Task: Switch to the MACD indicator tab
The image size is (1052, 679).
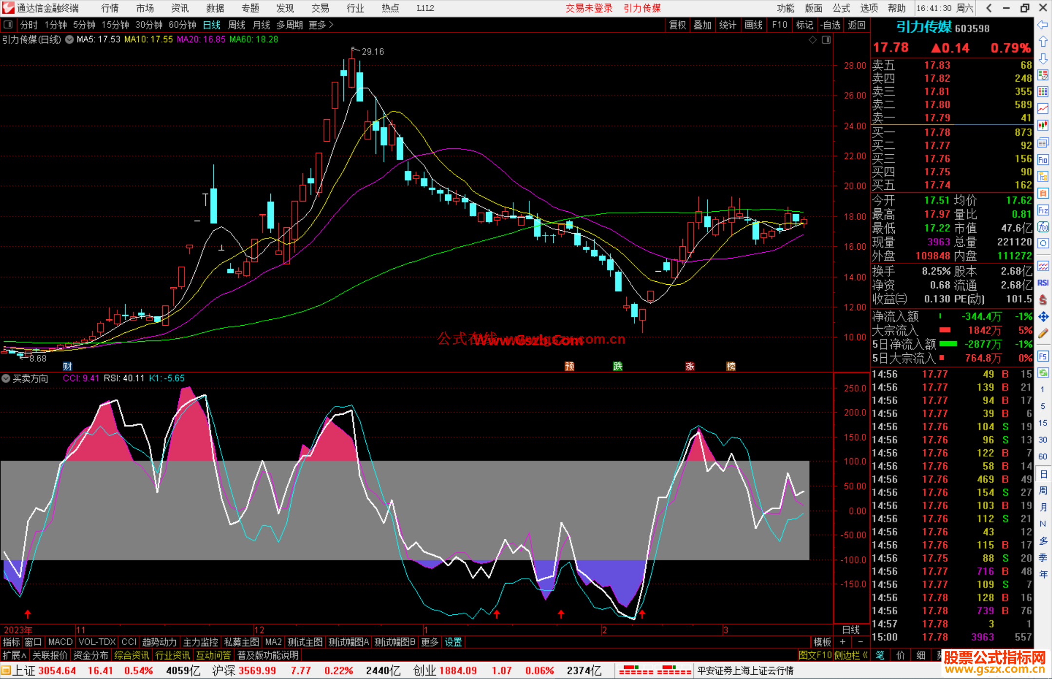Action: [x=60, y=642]
